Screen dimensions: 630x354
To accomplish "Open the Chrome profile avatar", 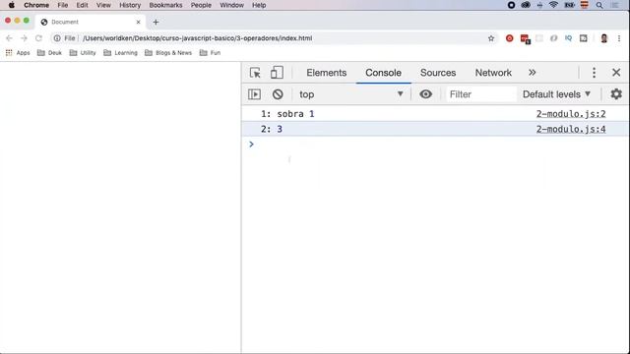I will click(x=603, y=38).
